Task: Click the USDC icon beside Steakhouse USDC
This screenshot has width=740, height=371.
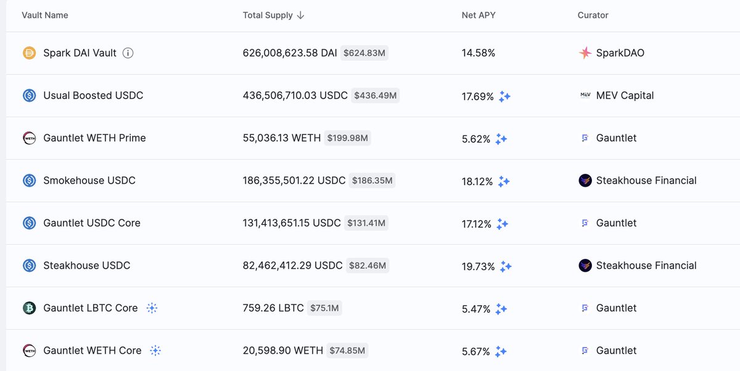Action: (29, 266)
